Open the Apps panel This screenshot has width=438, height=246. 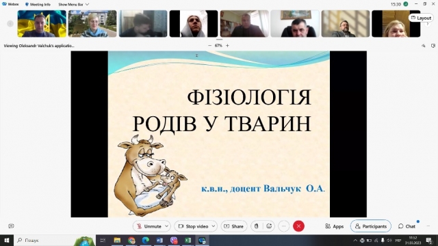[x=335, y=226]
